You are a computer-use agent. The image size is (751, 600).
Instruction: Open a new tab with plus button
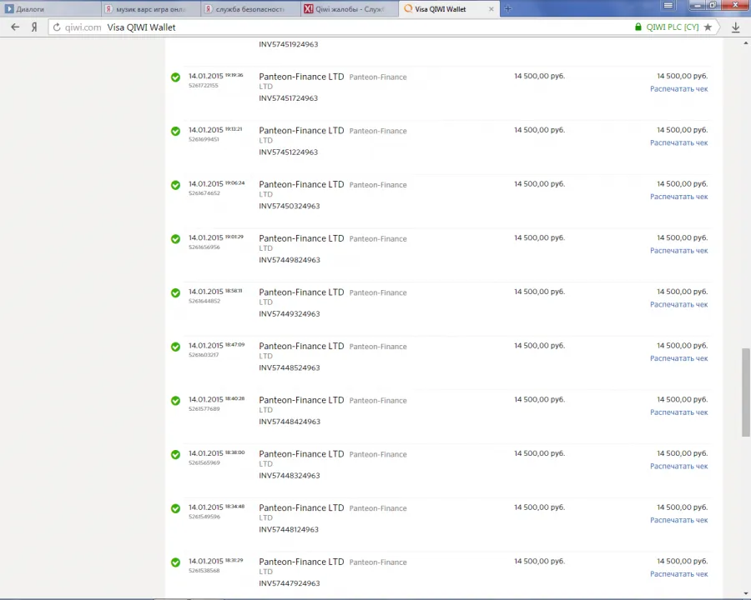tap(507, 8)
